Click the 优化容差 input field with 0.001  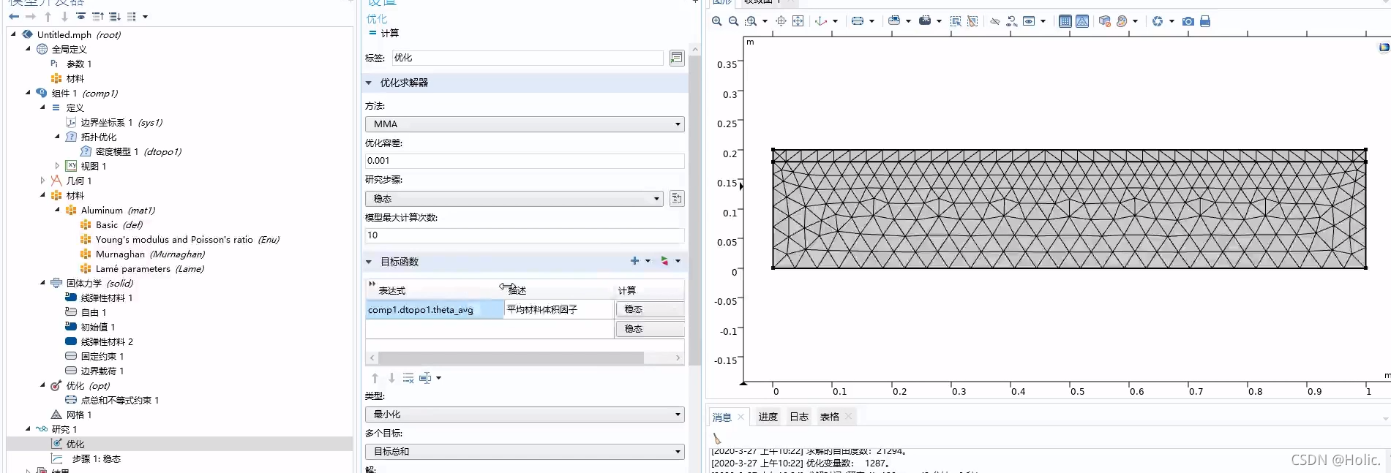tap(525, 161)
